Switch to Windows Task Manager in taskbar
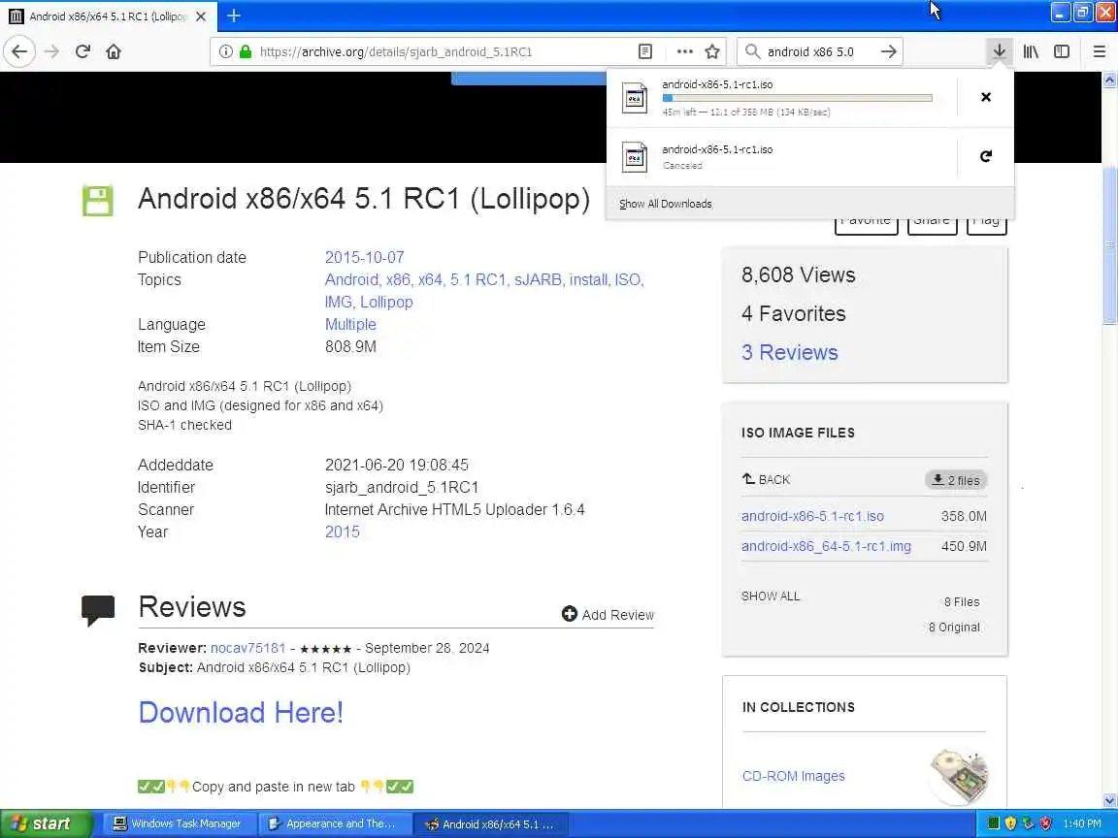 click(179, 823)
